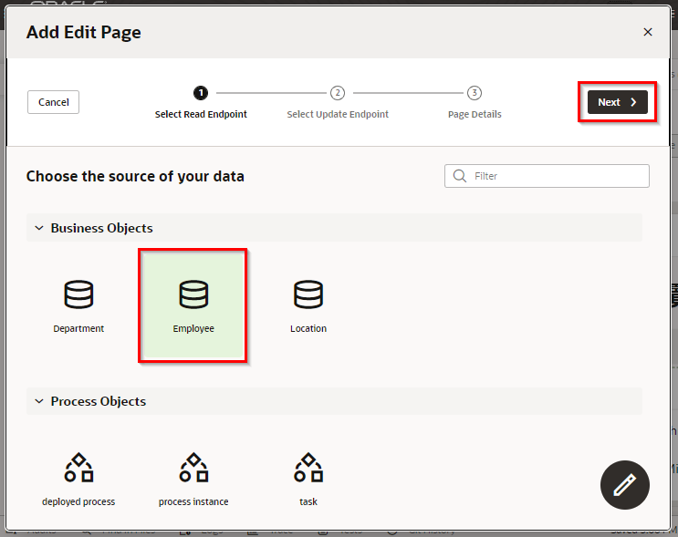The height and width of the screenshot is (537, 678).
Task: Click the step 1 circle indicator
Action: tap(201, 93)
